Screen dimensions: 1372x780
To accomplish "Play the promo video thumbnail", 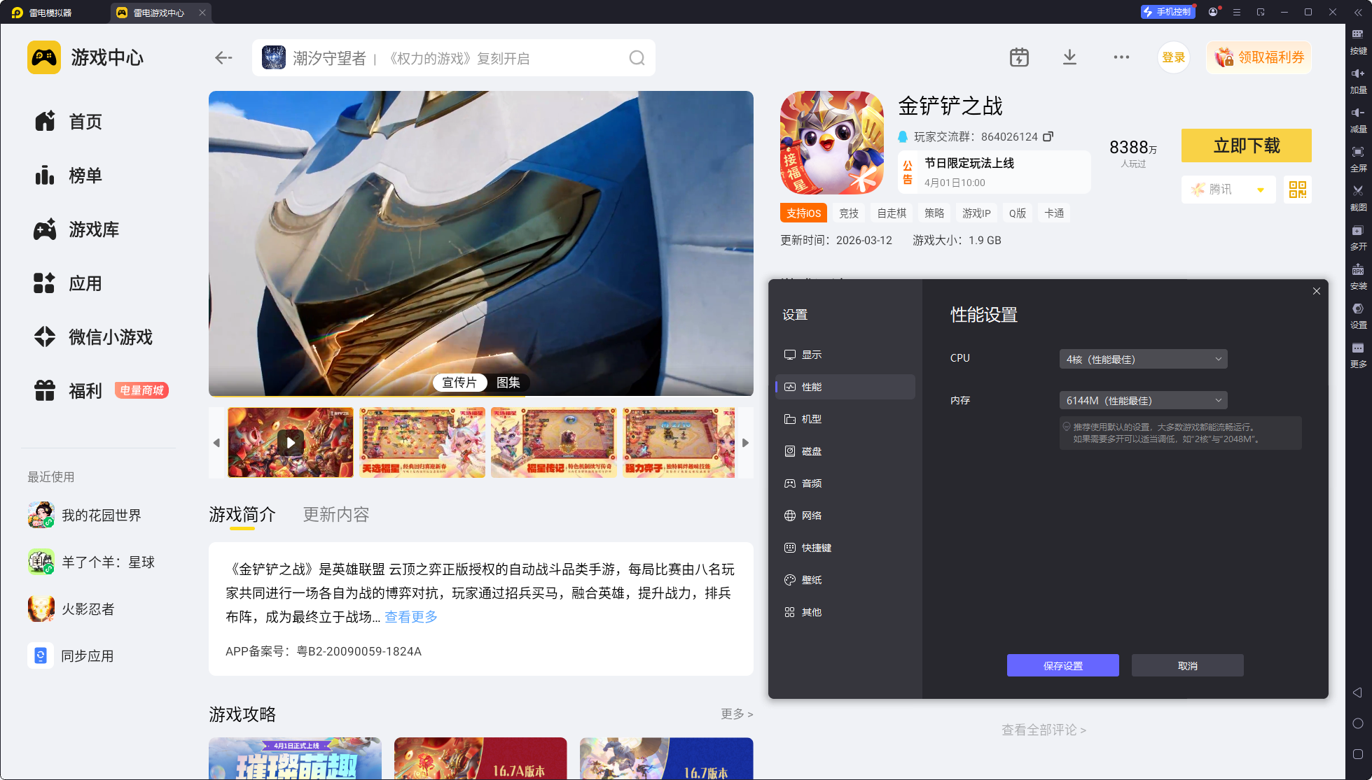I will coord(291,442).
